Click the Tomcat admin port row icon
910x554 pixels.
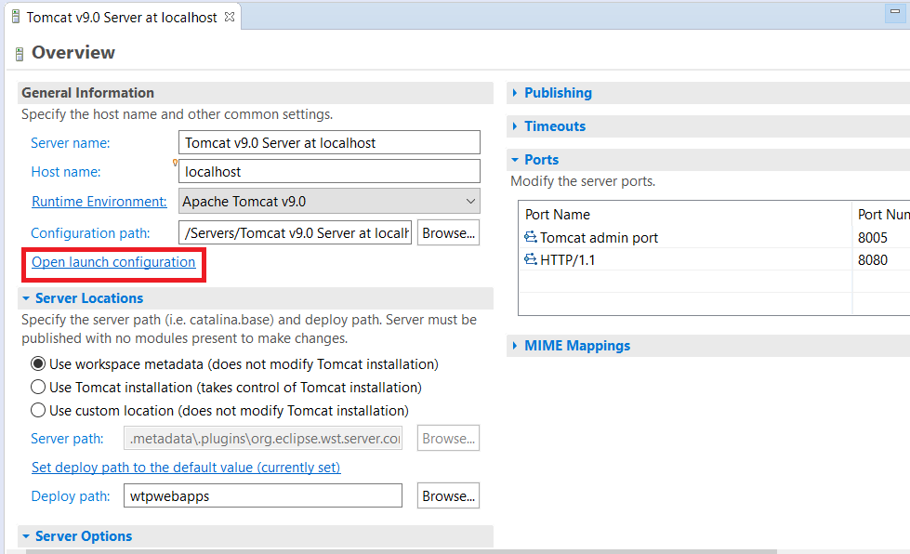coord(531,237)
